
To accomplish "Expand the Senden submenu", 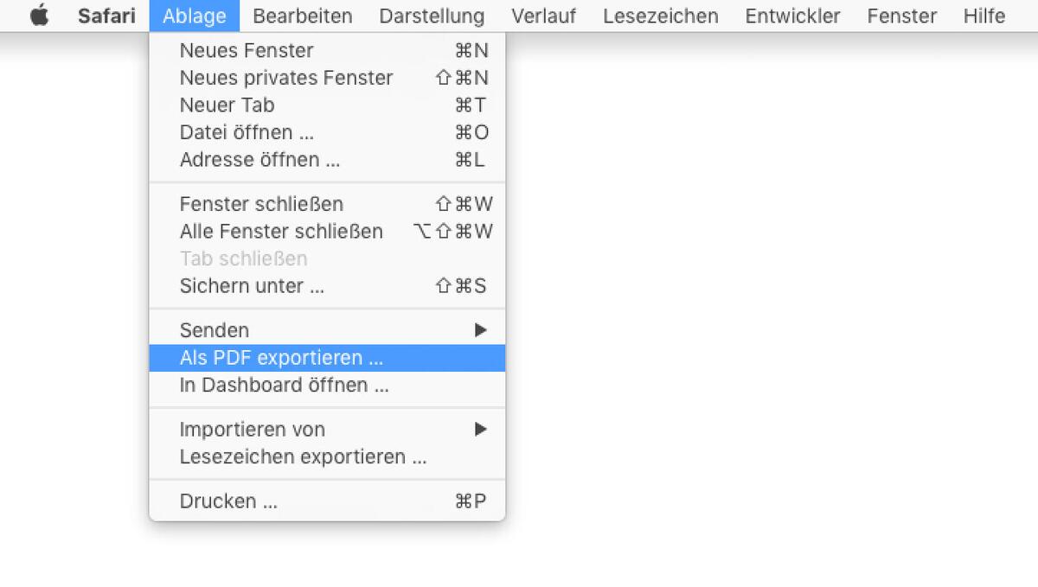I will click(x=214, y=329).
